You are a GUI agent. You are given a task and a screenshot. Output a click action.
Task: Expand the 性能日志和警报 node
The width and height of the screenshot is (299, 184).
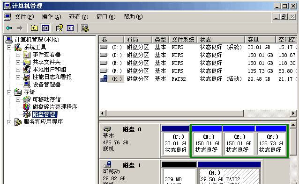point(18,77)
